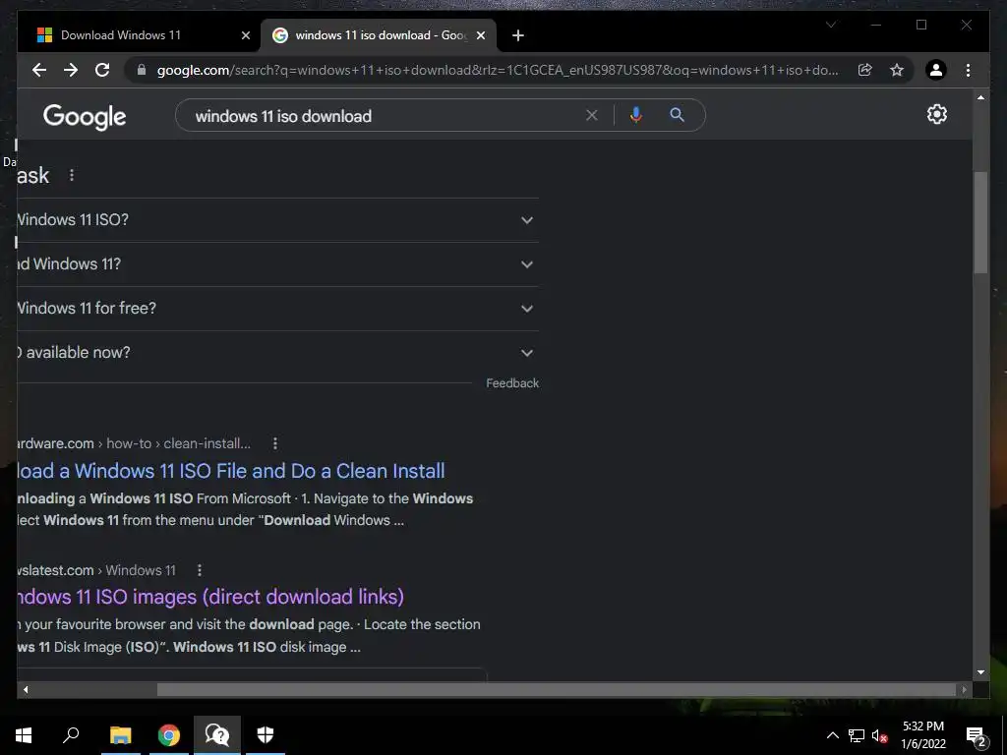The image size is (1007, 755).
Task: Go back to previous page
Action: (x=39, y=70)
